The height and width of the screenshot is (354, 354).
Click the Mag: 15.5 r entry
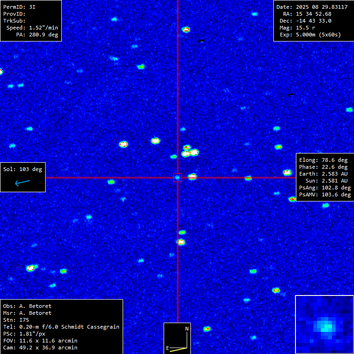coord(297,28)
